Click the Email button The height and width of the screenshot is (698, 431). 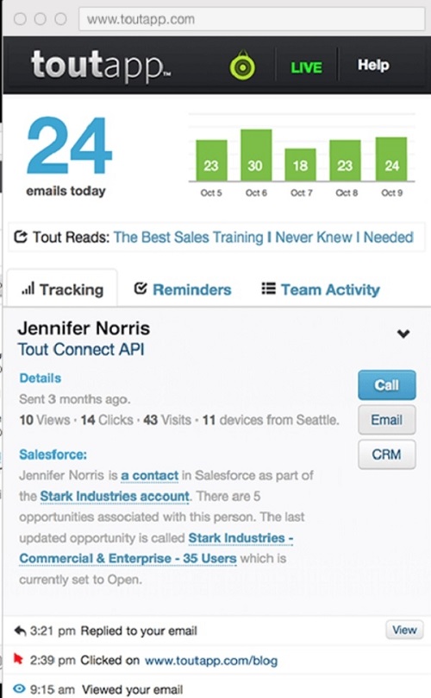(x=387, y=420)
